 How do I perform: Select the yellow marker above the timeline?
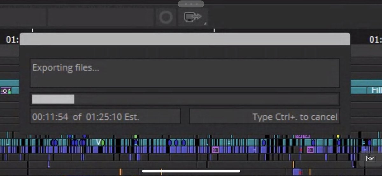[x=338, y=137]
